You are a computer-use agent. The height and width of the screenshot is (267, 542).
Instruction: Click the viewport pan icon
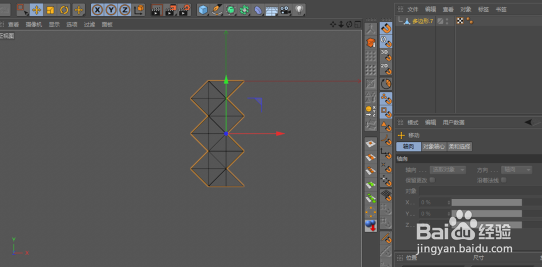(333, 24)
